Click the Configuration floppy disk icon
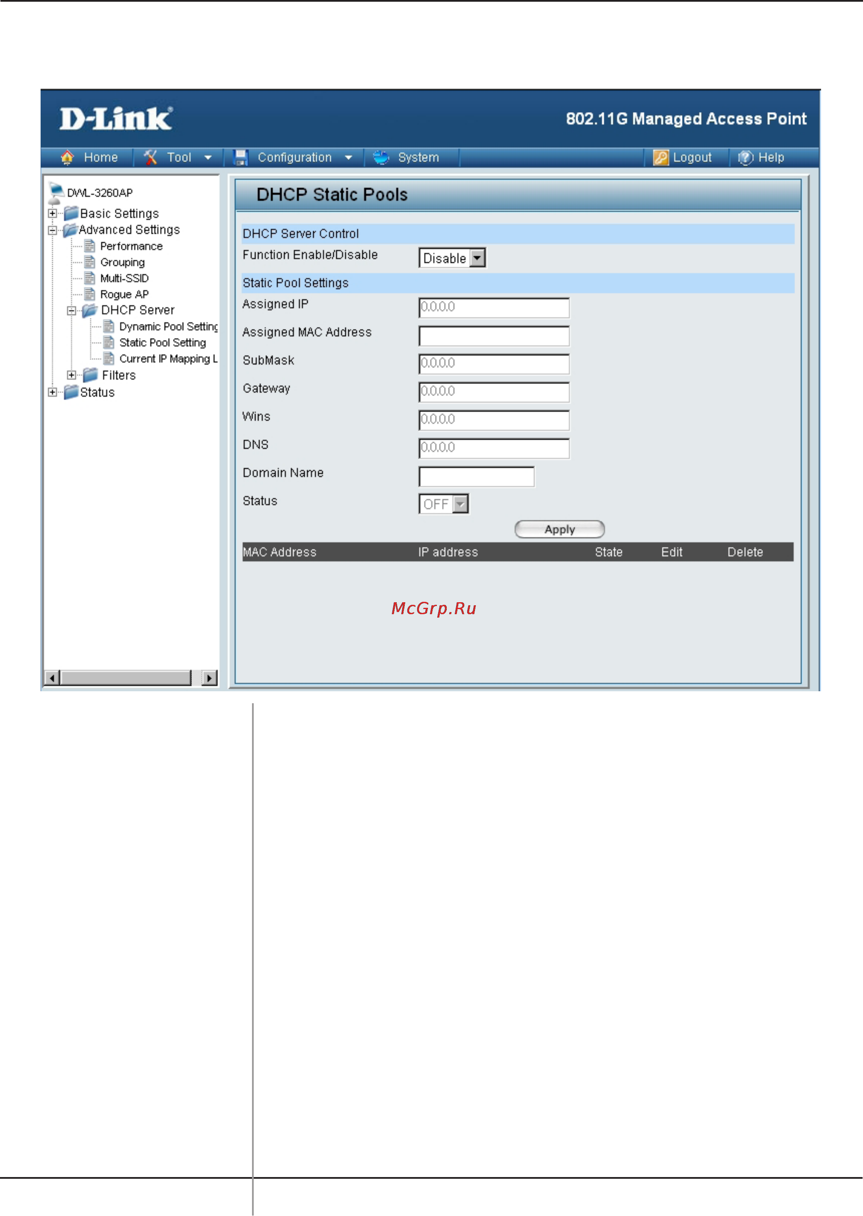The image size is (863, 1216). [x=241, y=158]
